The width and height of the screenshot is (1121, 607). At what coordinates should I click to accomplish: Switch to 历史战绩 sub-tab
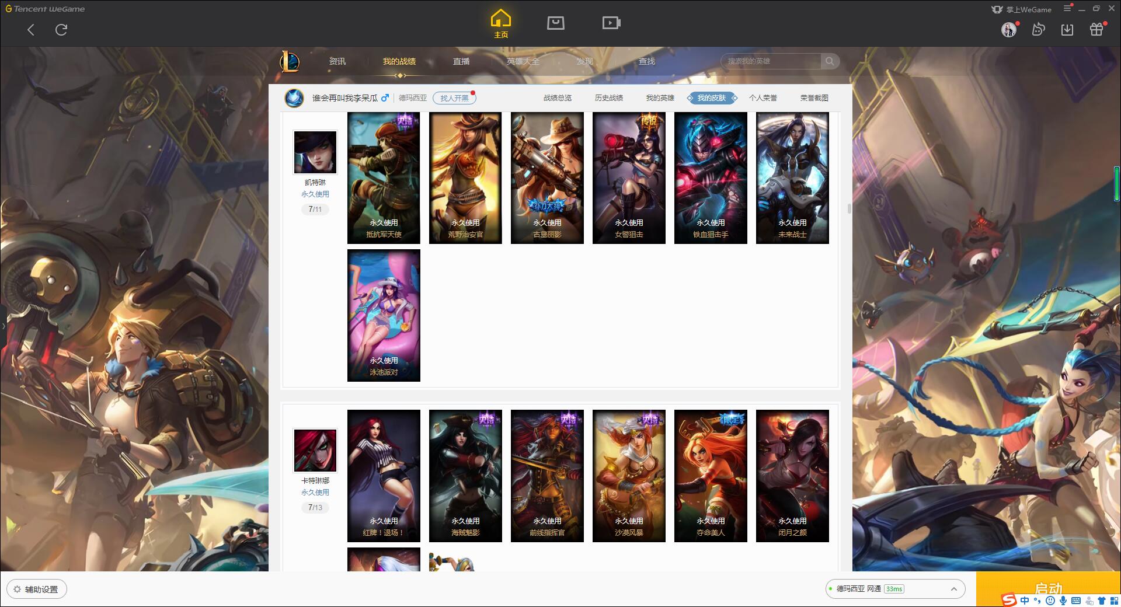[x=609, y=98]
